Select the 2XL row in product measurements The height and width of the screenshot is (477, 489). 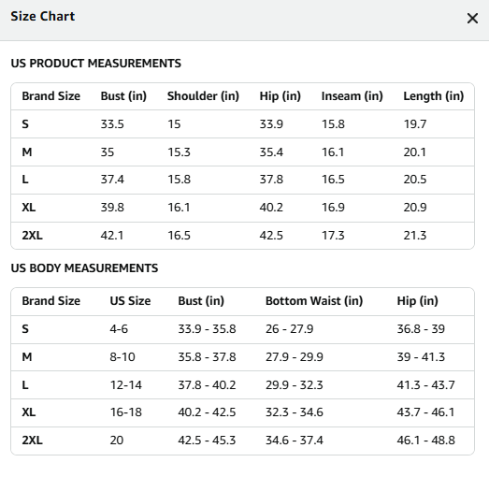(x=242, y=236)
